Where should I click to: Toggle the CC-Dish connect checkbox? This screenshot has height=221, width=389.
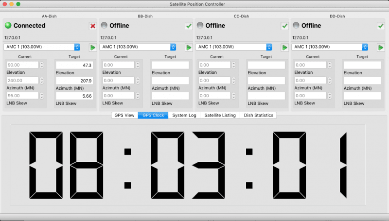click(x=284, y=26)
